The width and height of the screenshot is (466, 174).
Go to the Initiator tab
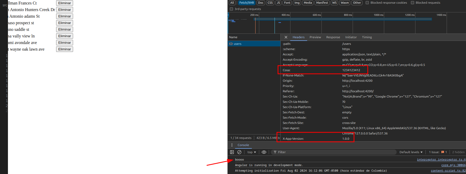[351, 37]
